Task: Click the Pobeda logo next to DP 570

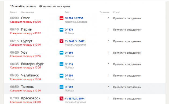Action: [61, 30]
